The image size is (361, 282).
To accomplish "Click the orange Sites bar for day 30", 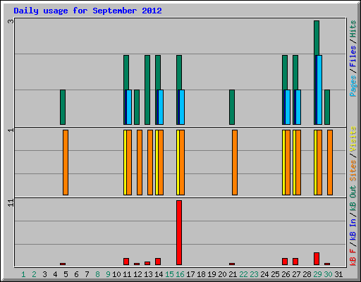I will 330,162.
